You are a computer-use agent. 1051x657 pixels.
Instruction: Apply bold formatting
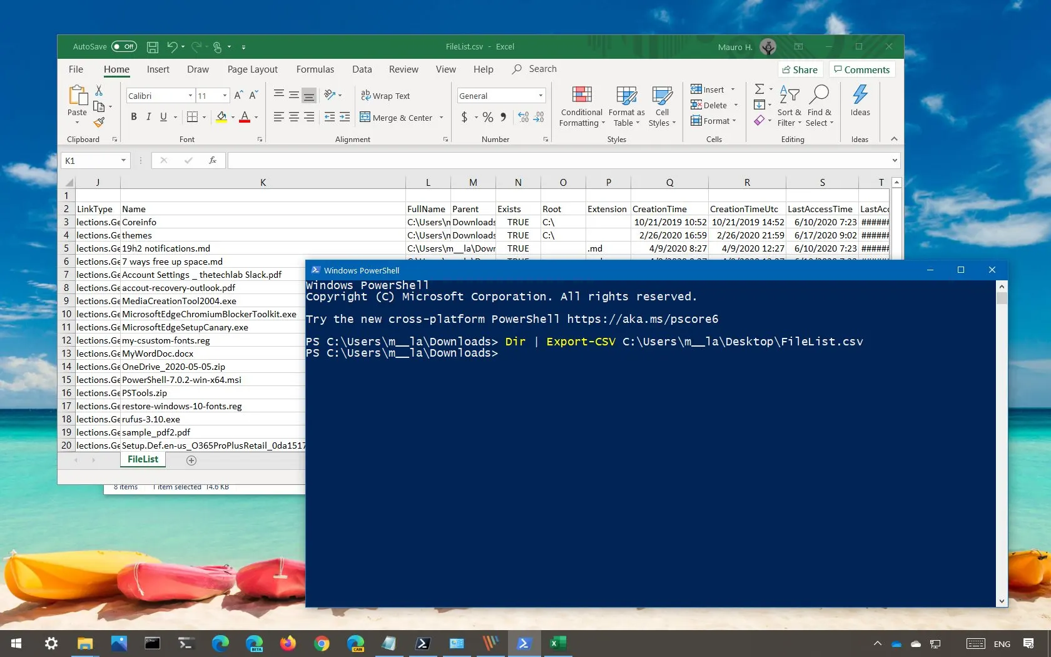133,117
